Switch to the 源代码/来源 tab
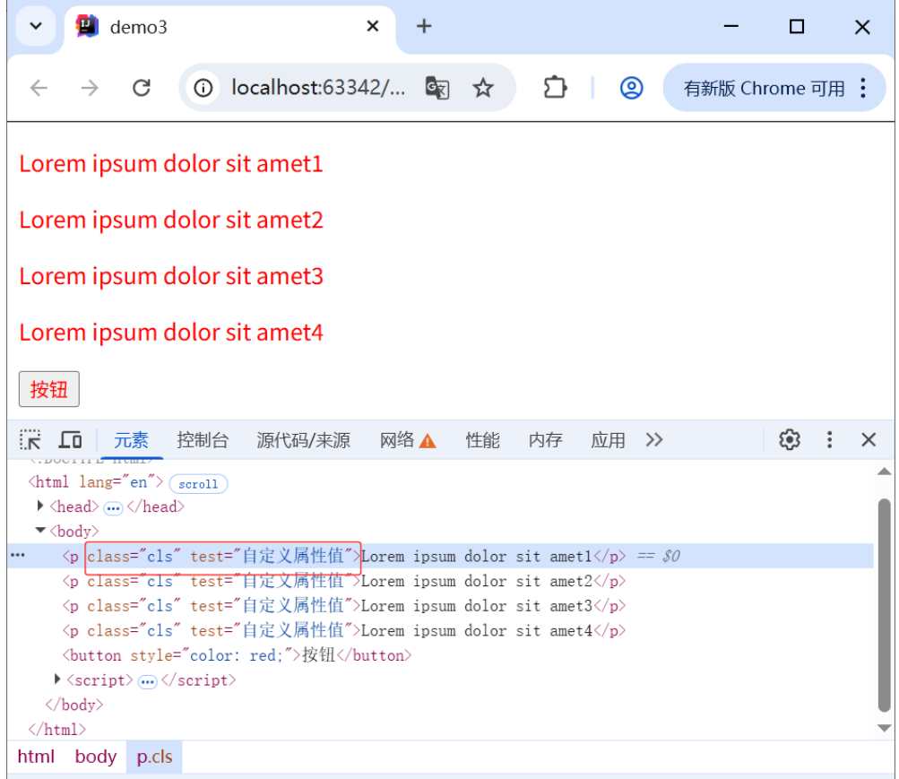Screen dimensions: 899x779 point(303,440)
